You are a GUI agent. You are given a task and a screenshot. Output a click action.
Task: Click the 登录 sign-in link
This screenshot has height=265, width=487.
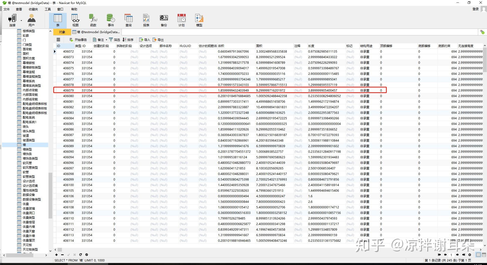tap(476, 9)
